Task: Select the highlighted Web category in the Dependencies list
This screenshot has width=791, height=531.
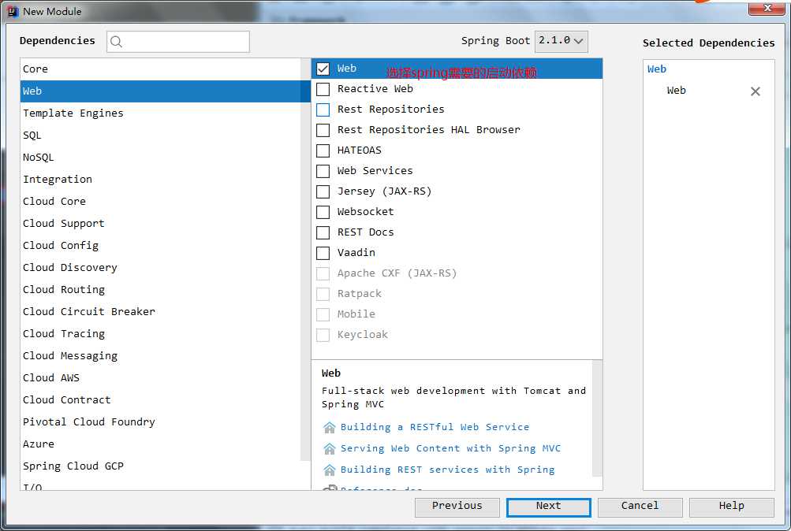Action: tap(162, 91)
